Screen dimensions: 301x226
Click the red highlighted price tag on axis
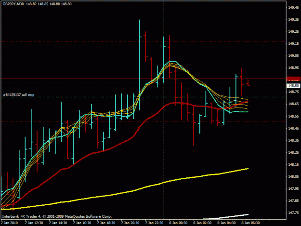pyautogui.click(x=293, y=79)
